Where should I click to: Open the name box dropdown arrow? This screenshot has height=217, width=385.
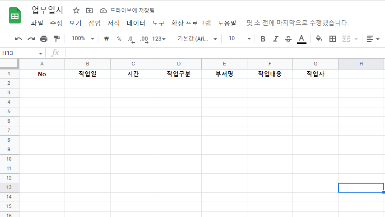pos(41,53)
